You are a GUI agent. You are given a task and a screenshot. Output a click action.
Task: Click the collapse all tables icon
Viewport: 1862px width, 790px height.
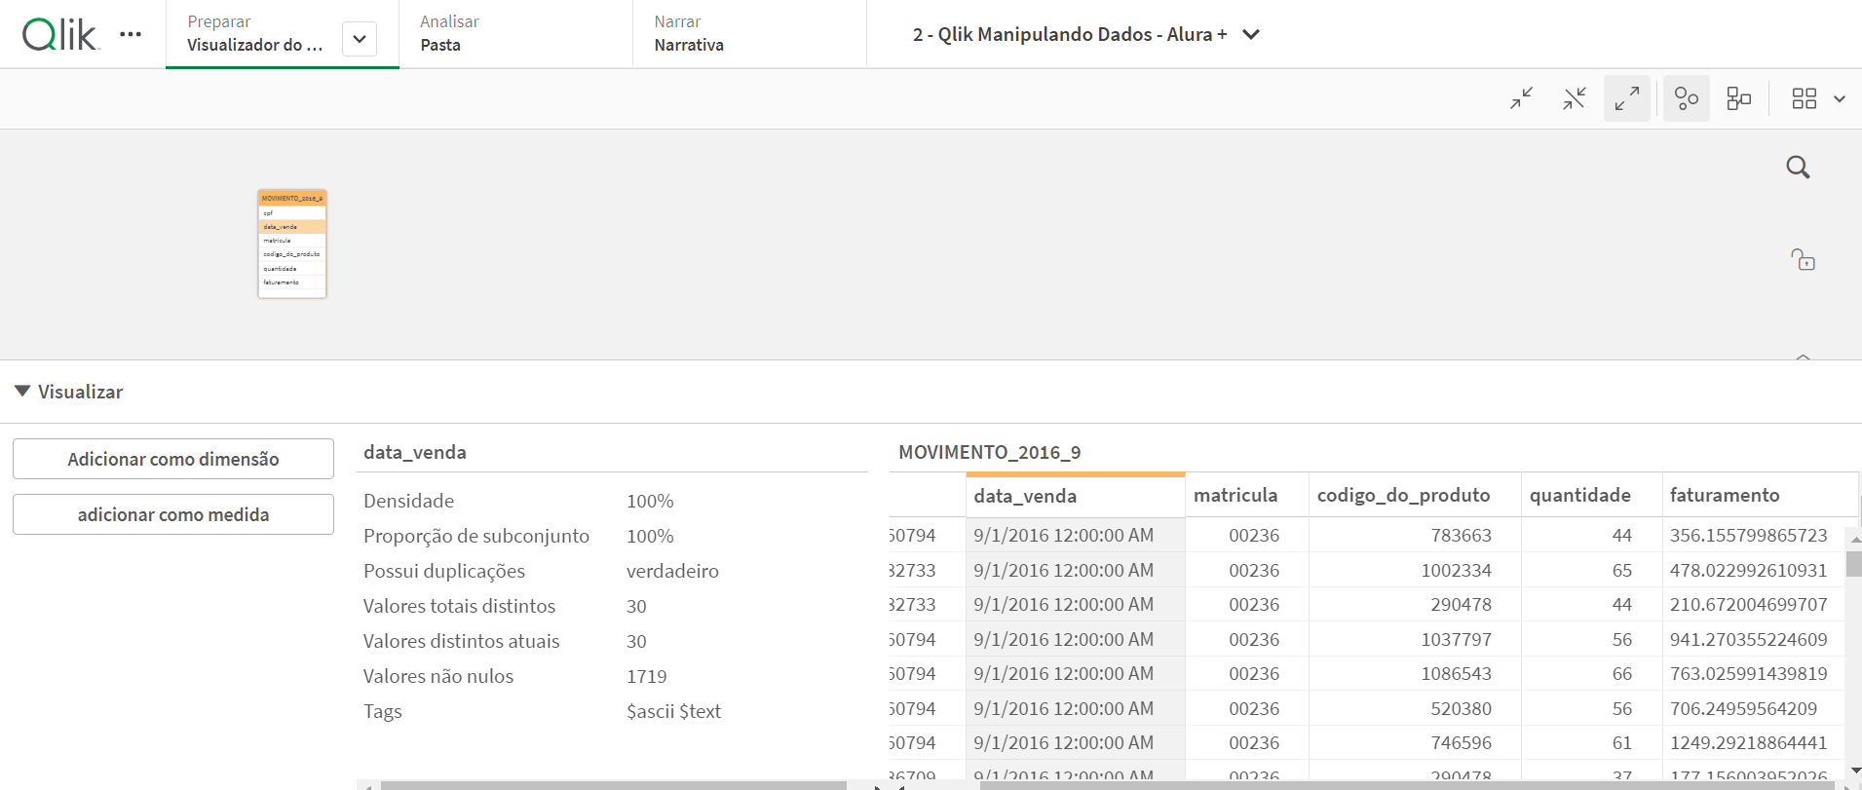1522,98
